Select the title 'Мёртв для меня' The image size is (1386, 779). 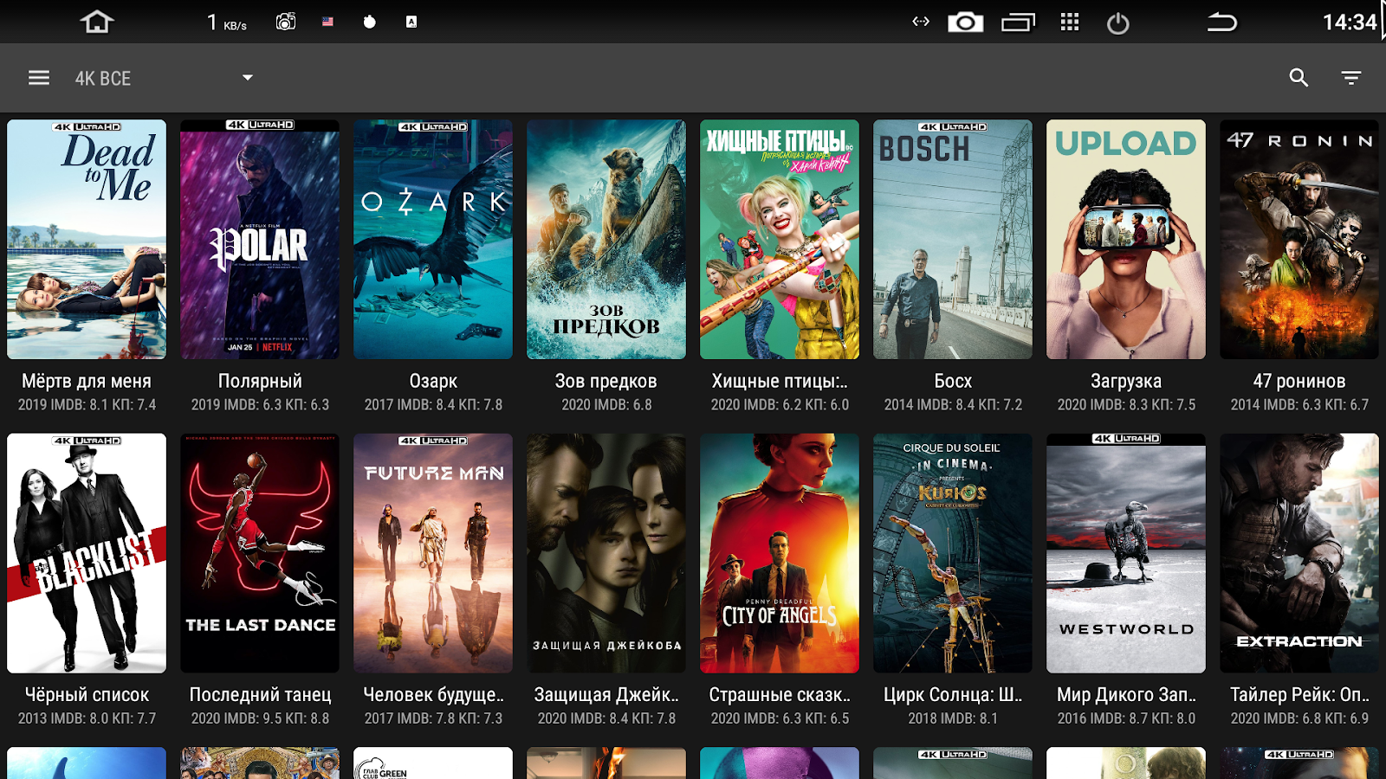[87, 382]
